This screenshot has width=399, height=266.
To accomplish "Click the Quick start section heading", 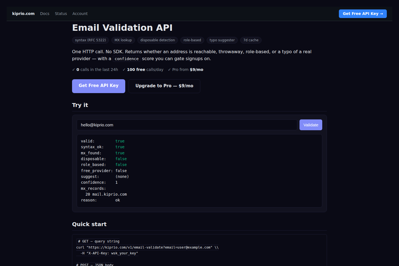I will pos(89,224).
